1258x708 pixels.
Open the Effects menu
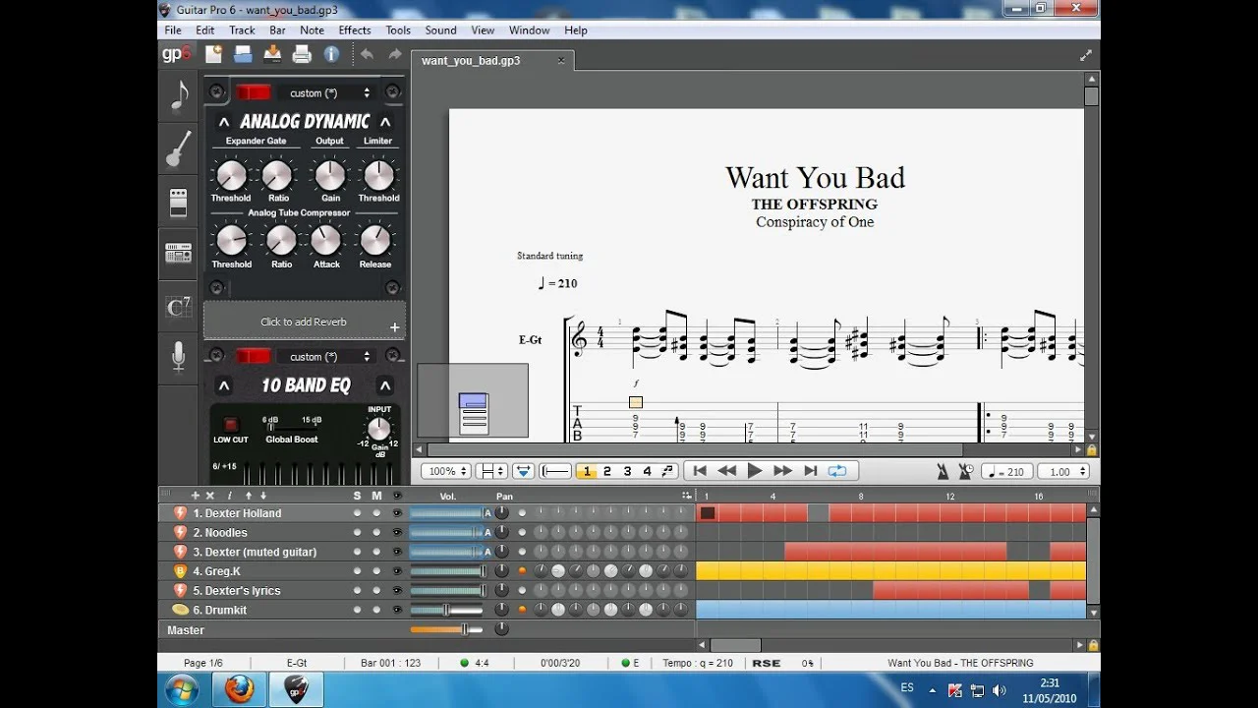355,30
